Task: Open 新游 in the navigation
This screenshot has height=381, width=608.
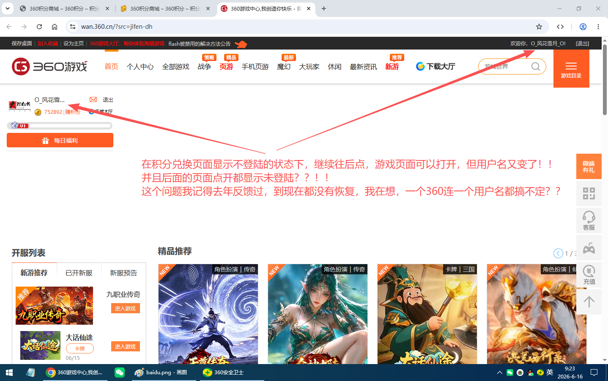Action: click(x=392, y=66)
